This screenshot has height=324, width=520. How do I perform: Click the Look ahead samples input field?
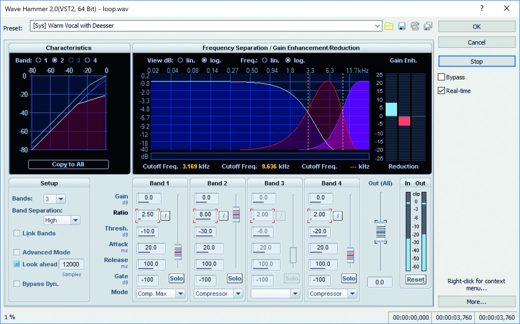[x=71, y=264]
